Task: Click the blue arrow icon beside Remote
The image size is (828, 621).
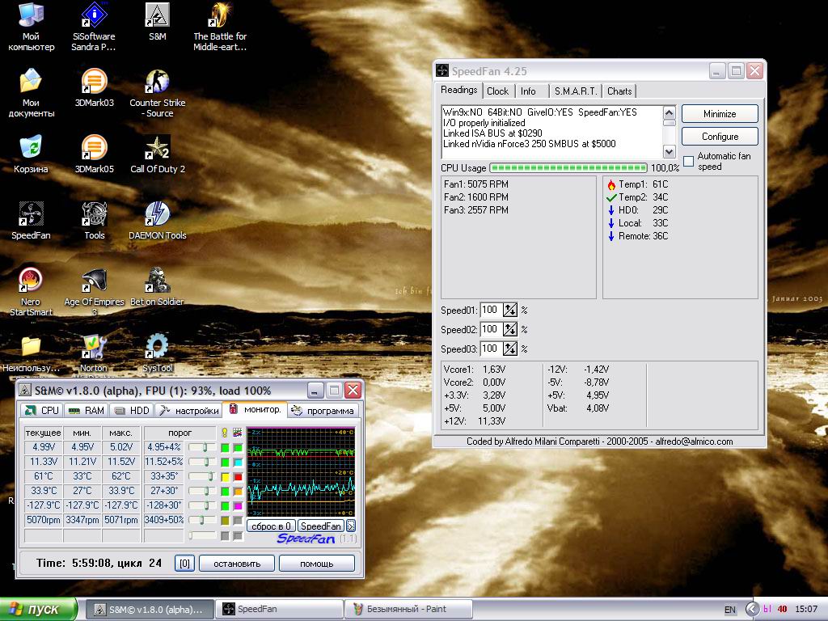Action: pos(611,236)
